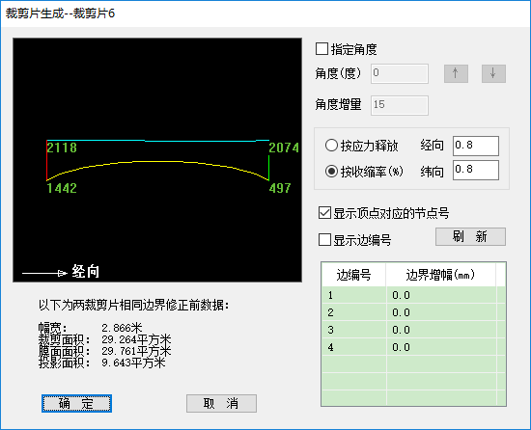Click the yellow curved edge in preview
This screenshot has height=430, width=531.
pos(157,162)
